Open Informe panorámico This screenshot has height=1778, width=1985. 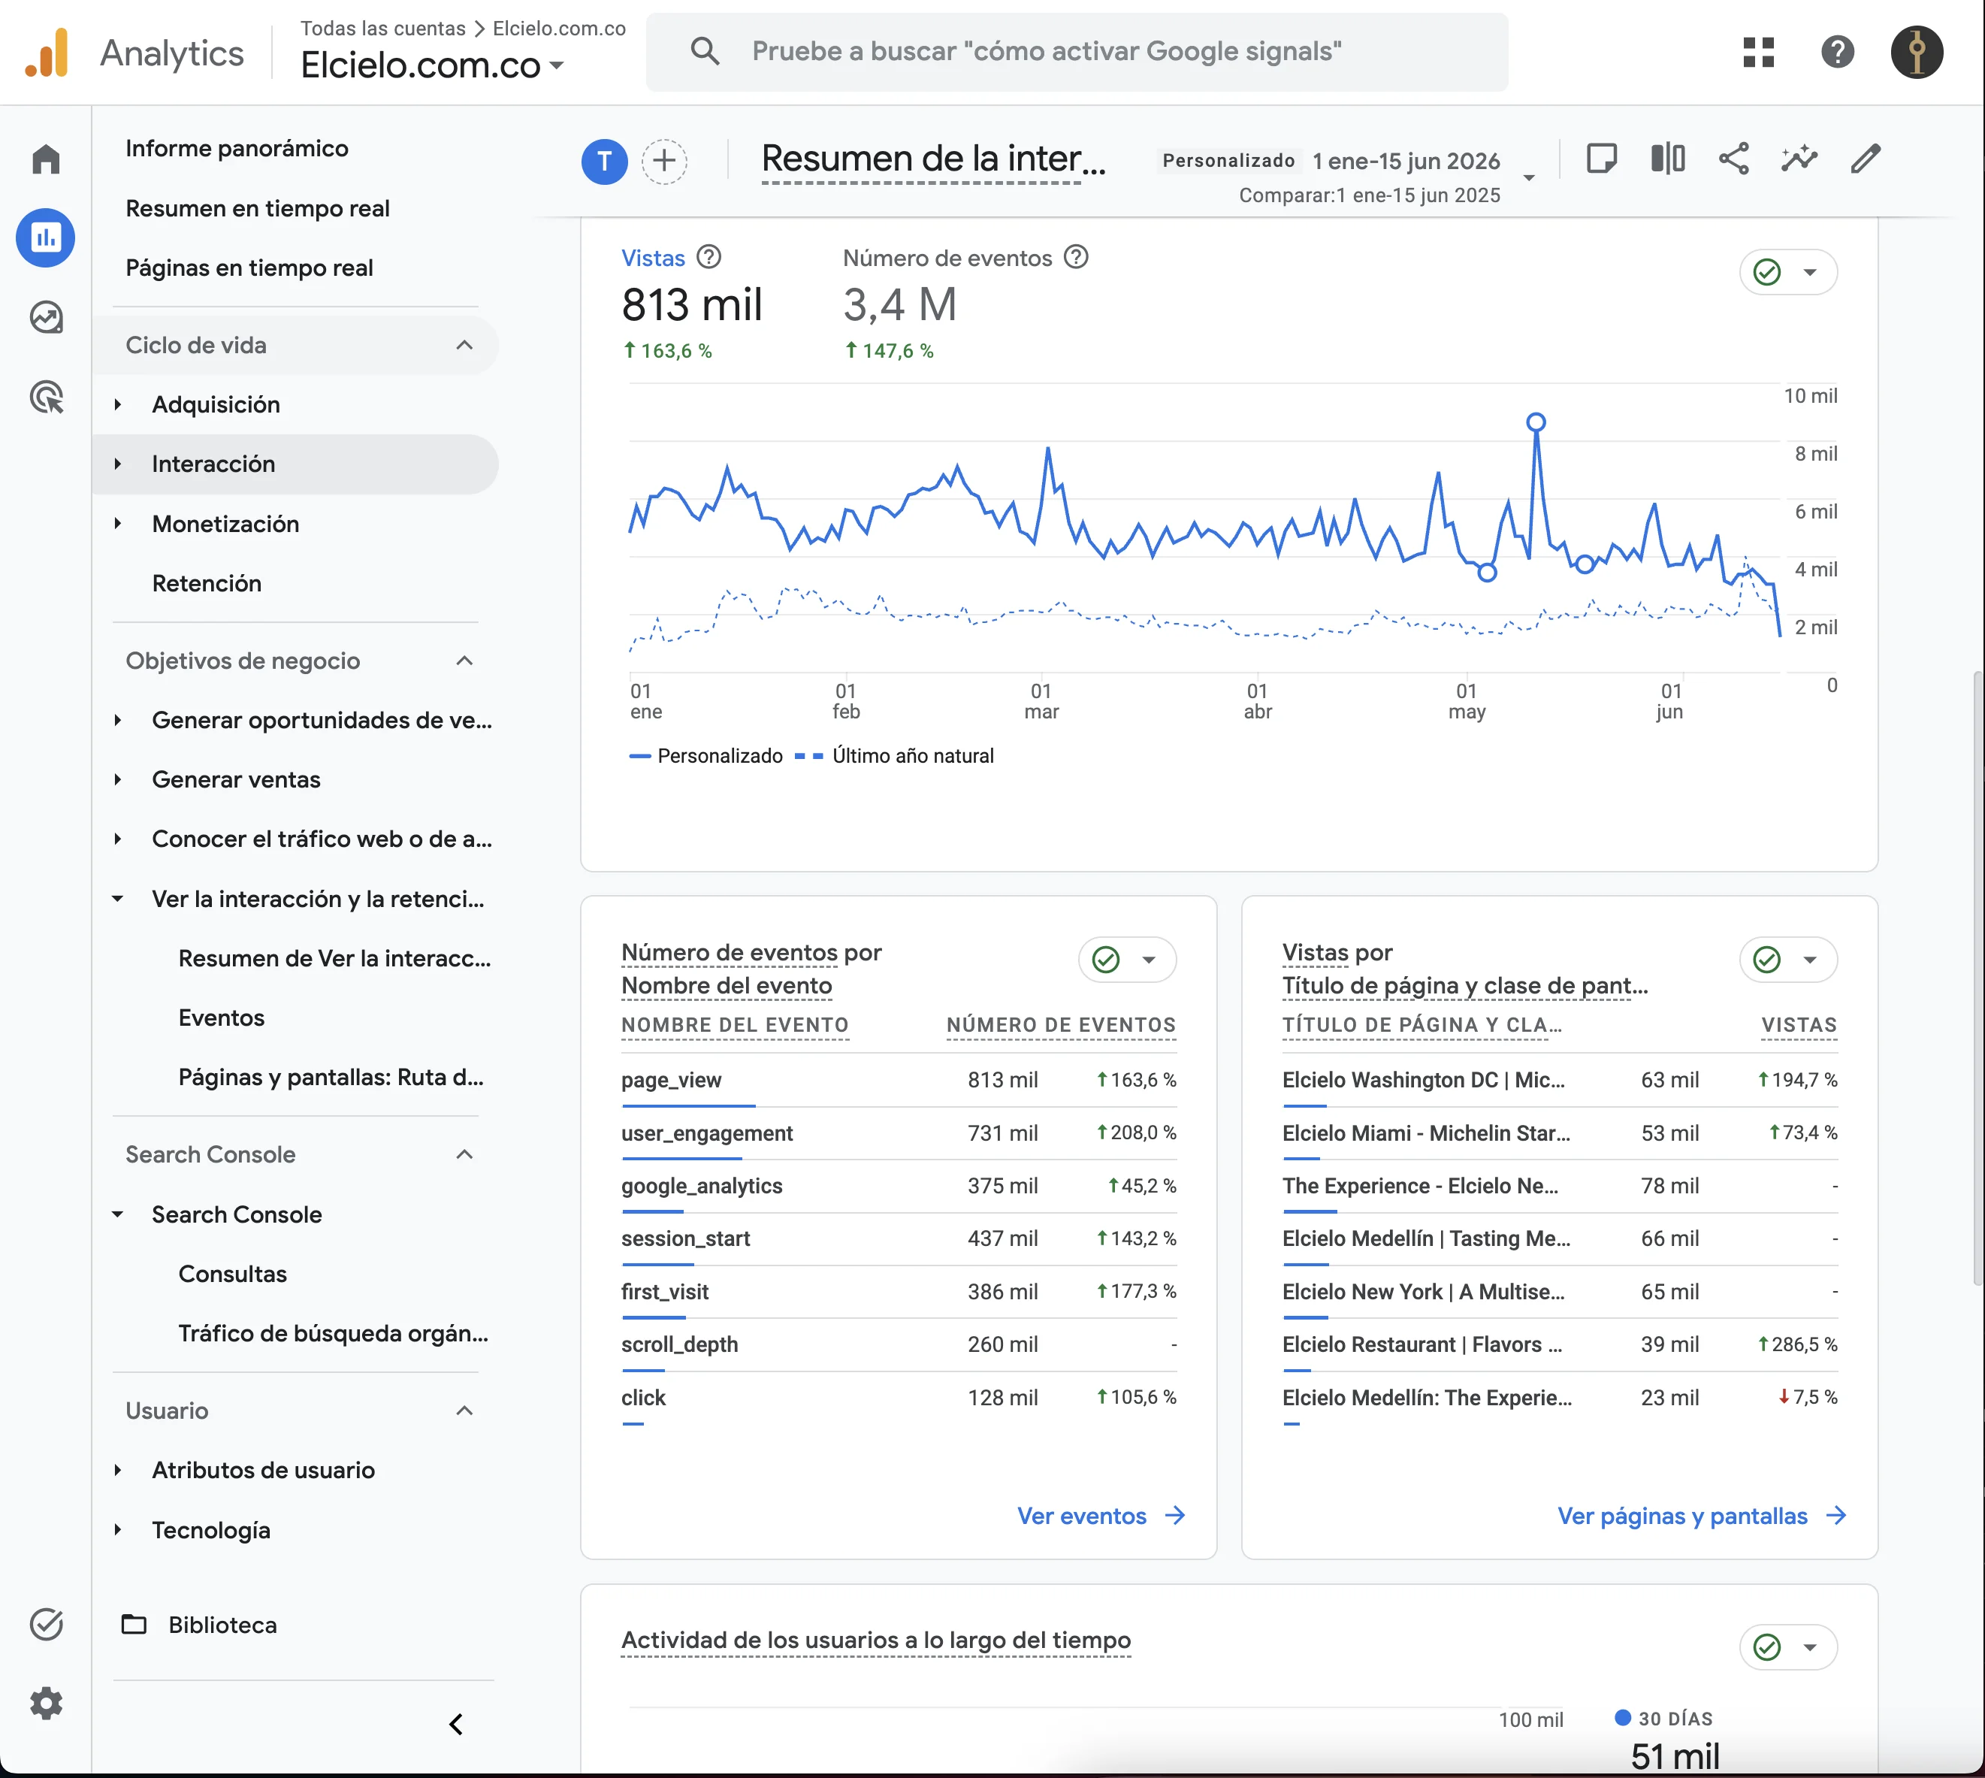click(x=237, y=149)
